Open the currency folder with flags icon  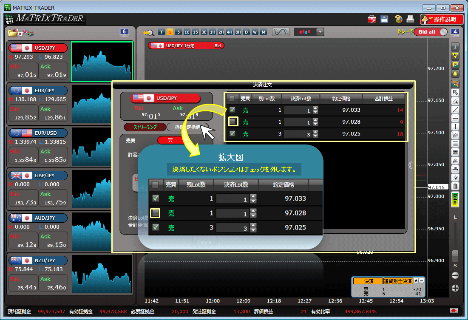pyautogui.click(x=20, y=33)
